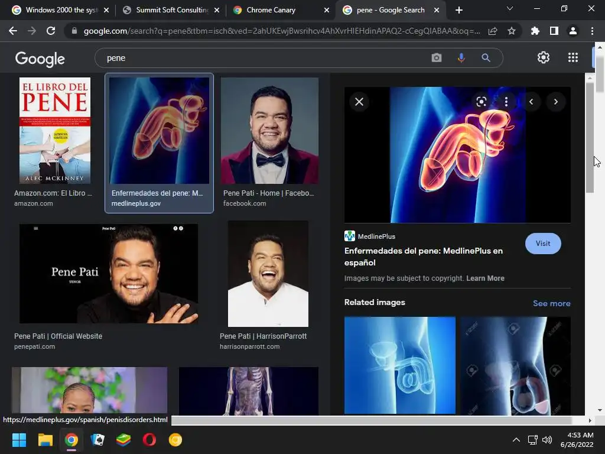Open File Explorer from taskbar

click(x=45, y=440)
